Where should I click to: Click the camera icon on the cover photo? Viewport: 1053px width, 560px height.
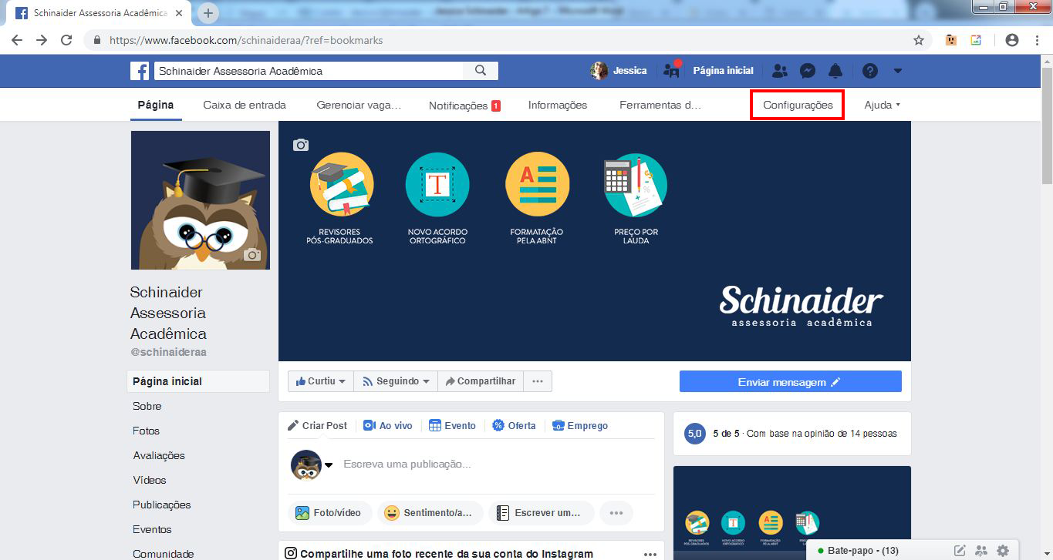pos(301,145)
